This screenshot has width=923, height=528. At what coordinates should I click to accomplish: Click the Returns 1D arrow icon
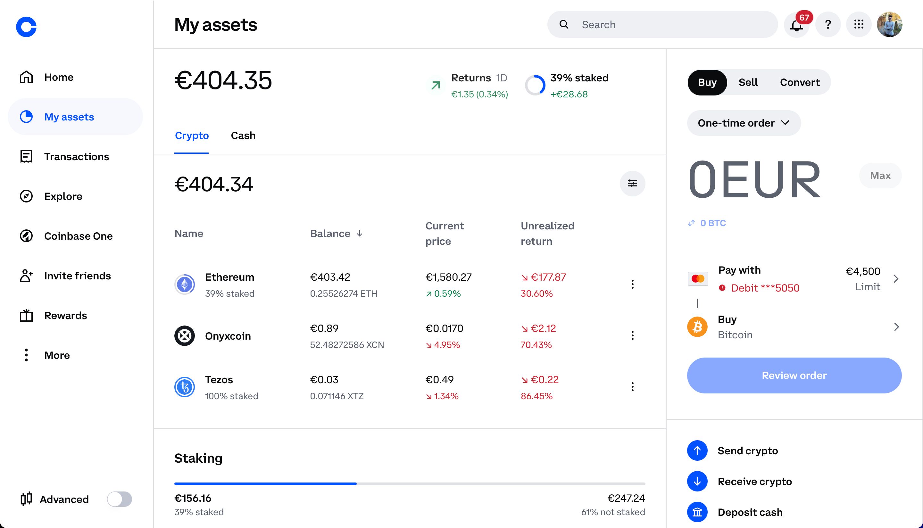(436, 85)
